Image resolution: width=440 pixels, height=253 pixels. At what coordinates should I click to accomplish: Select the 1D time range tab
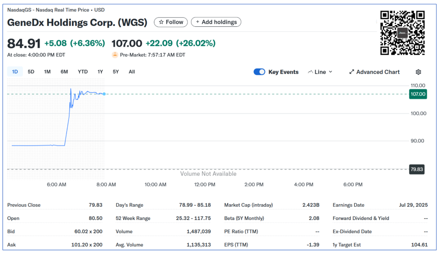15,72
